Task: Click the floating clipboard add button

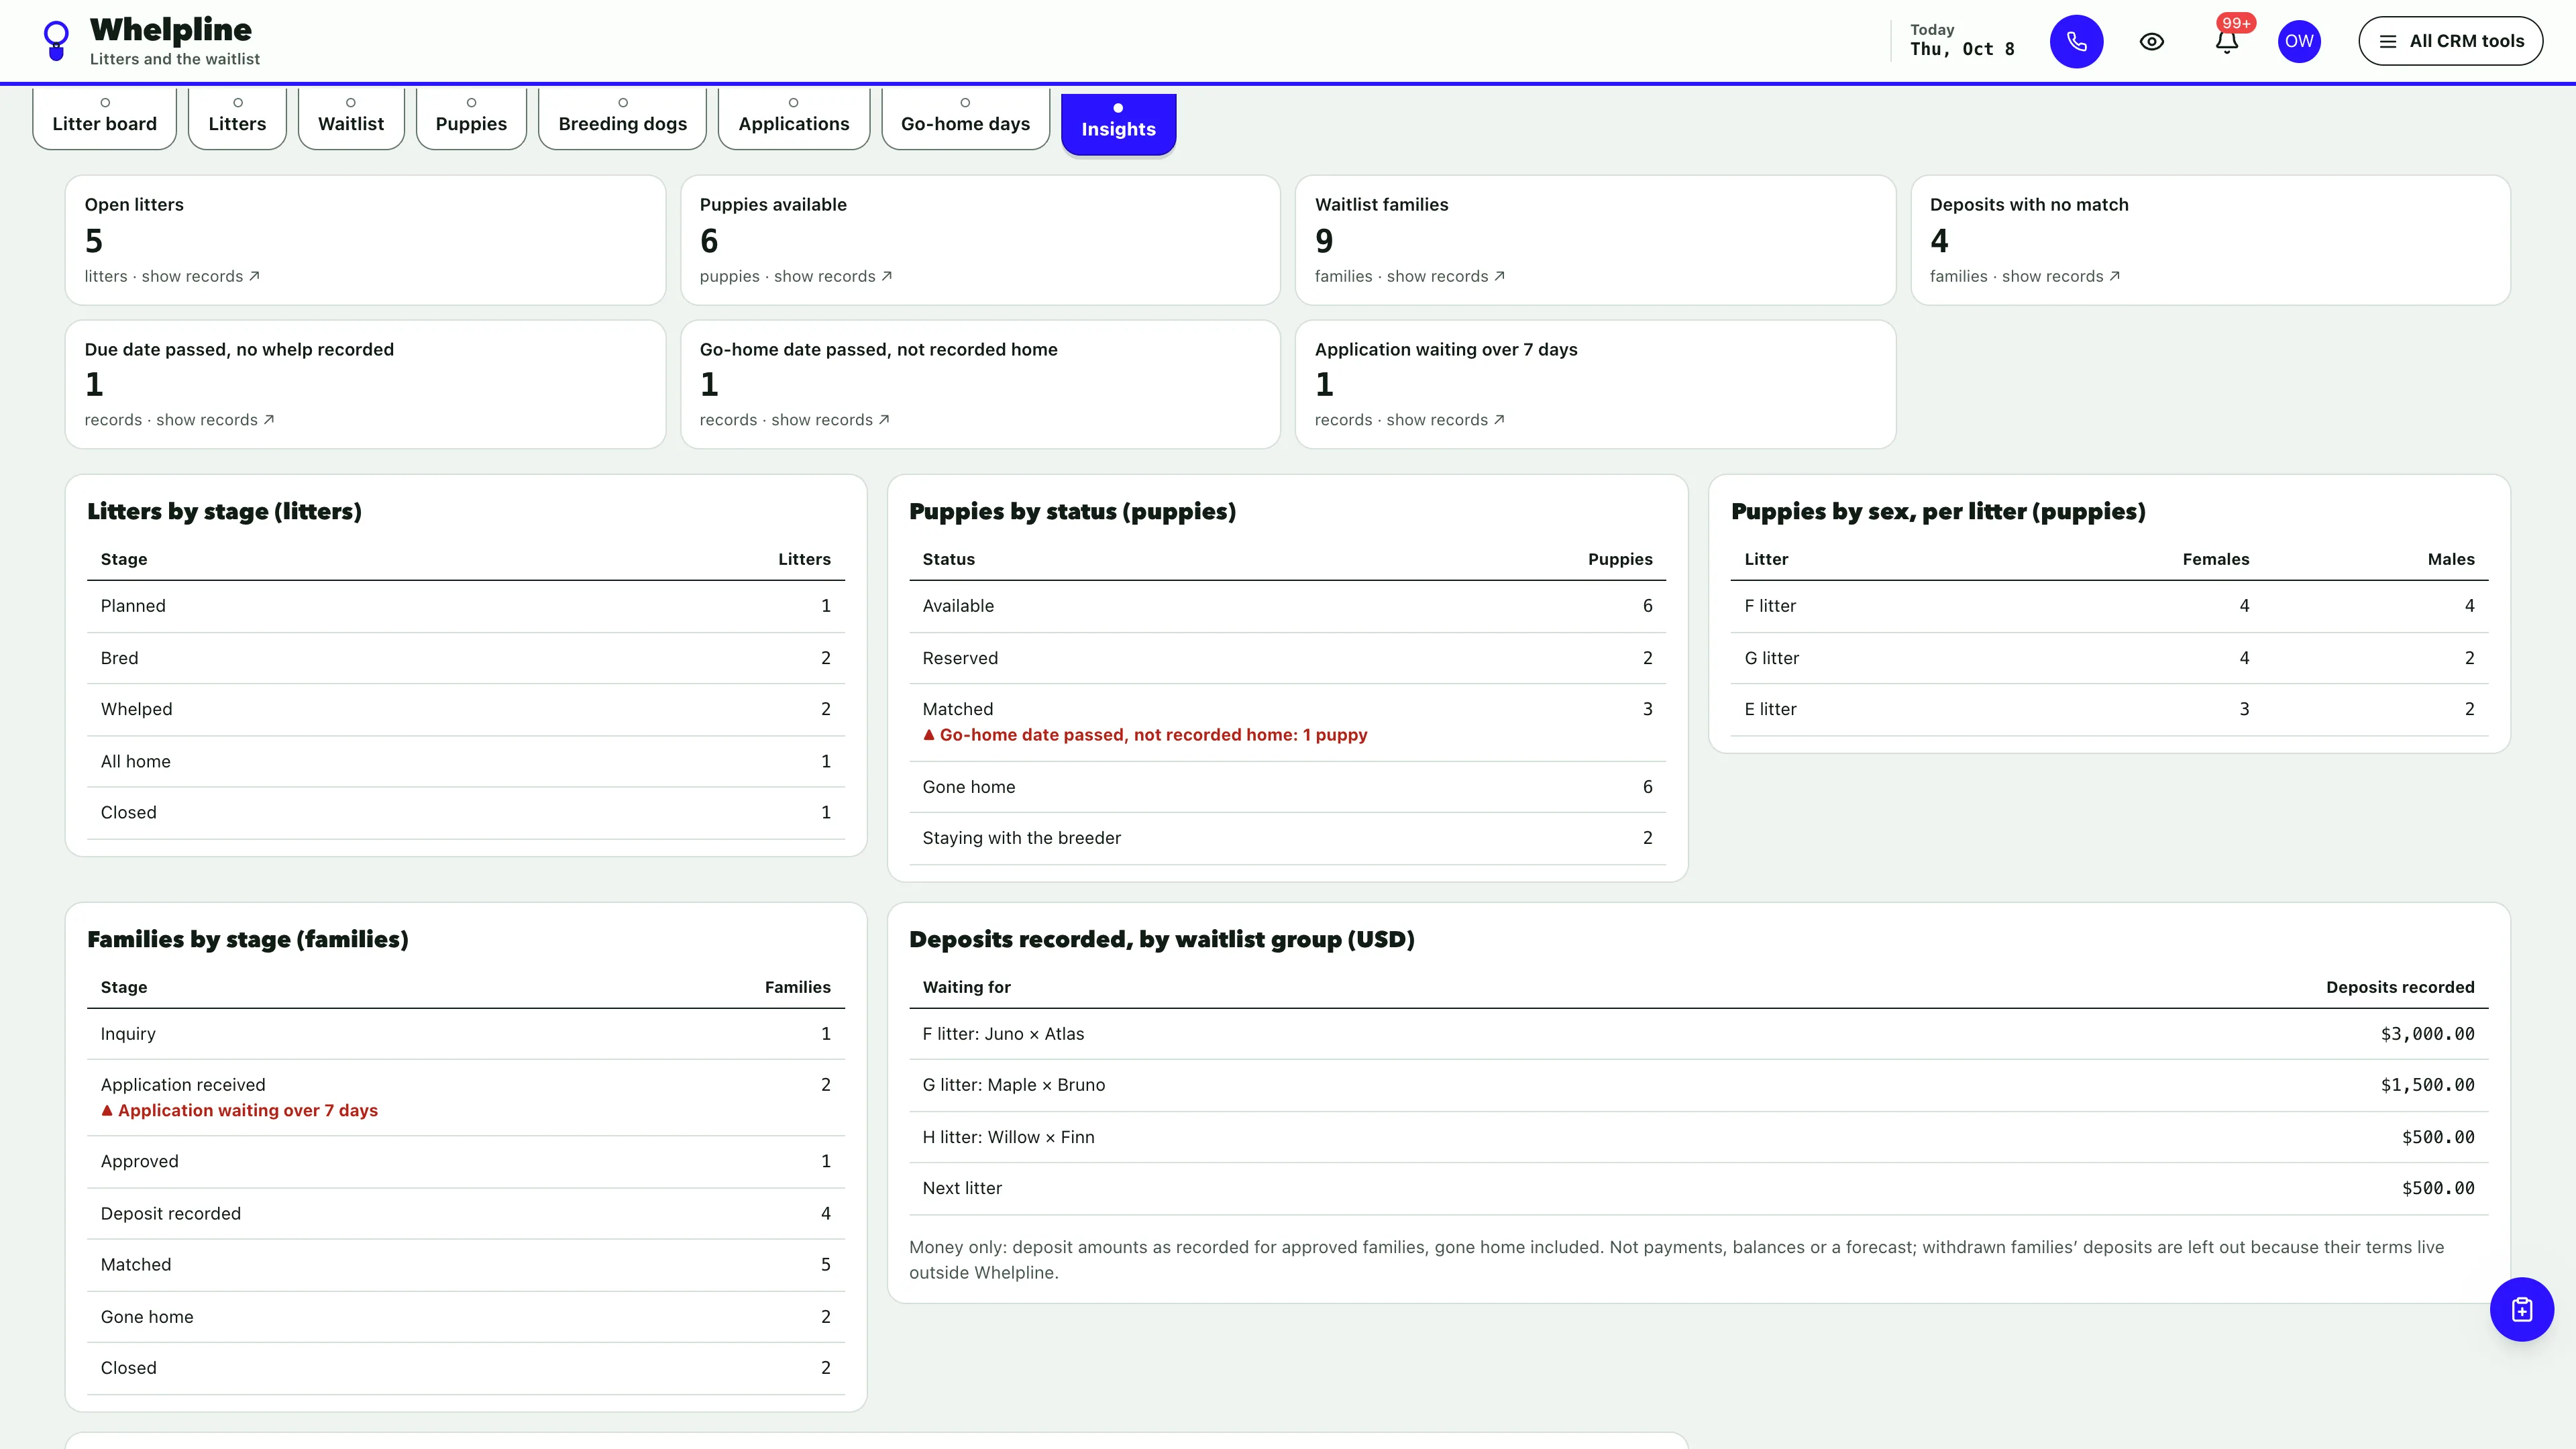Action: 2521,1309
